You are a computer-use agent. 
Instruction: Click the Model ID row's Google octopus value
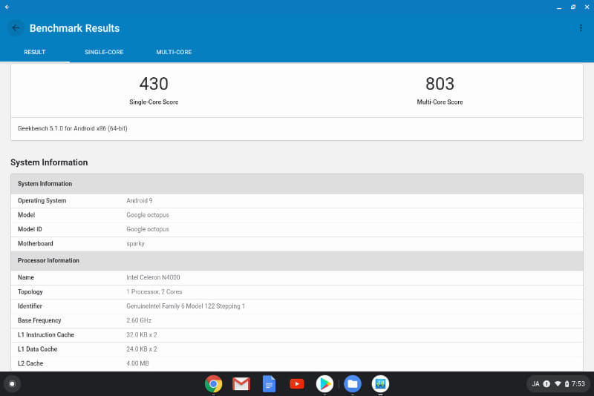click(x=148, y=229)
